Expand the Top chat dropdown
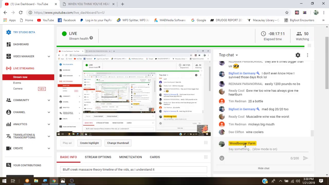This screenshot has width=329, height=185. point(229,55)
